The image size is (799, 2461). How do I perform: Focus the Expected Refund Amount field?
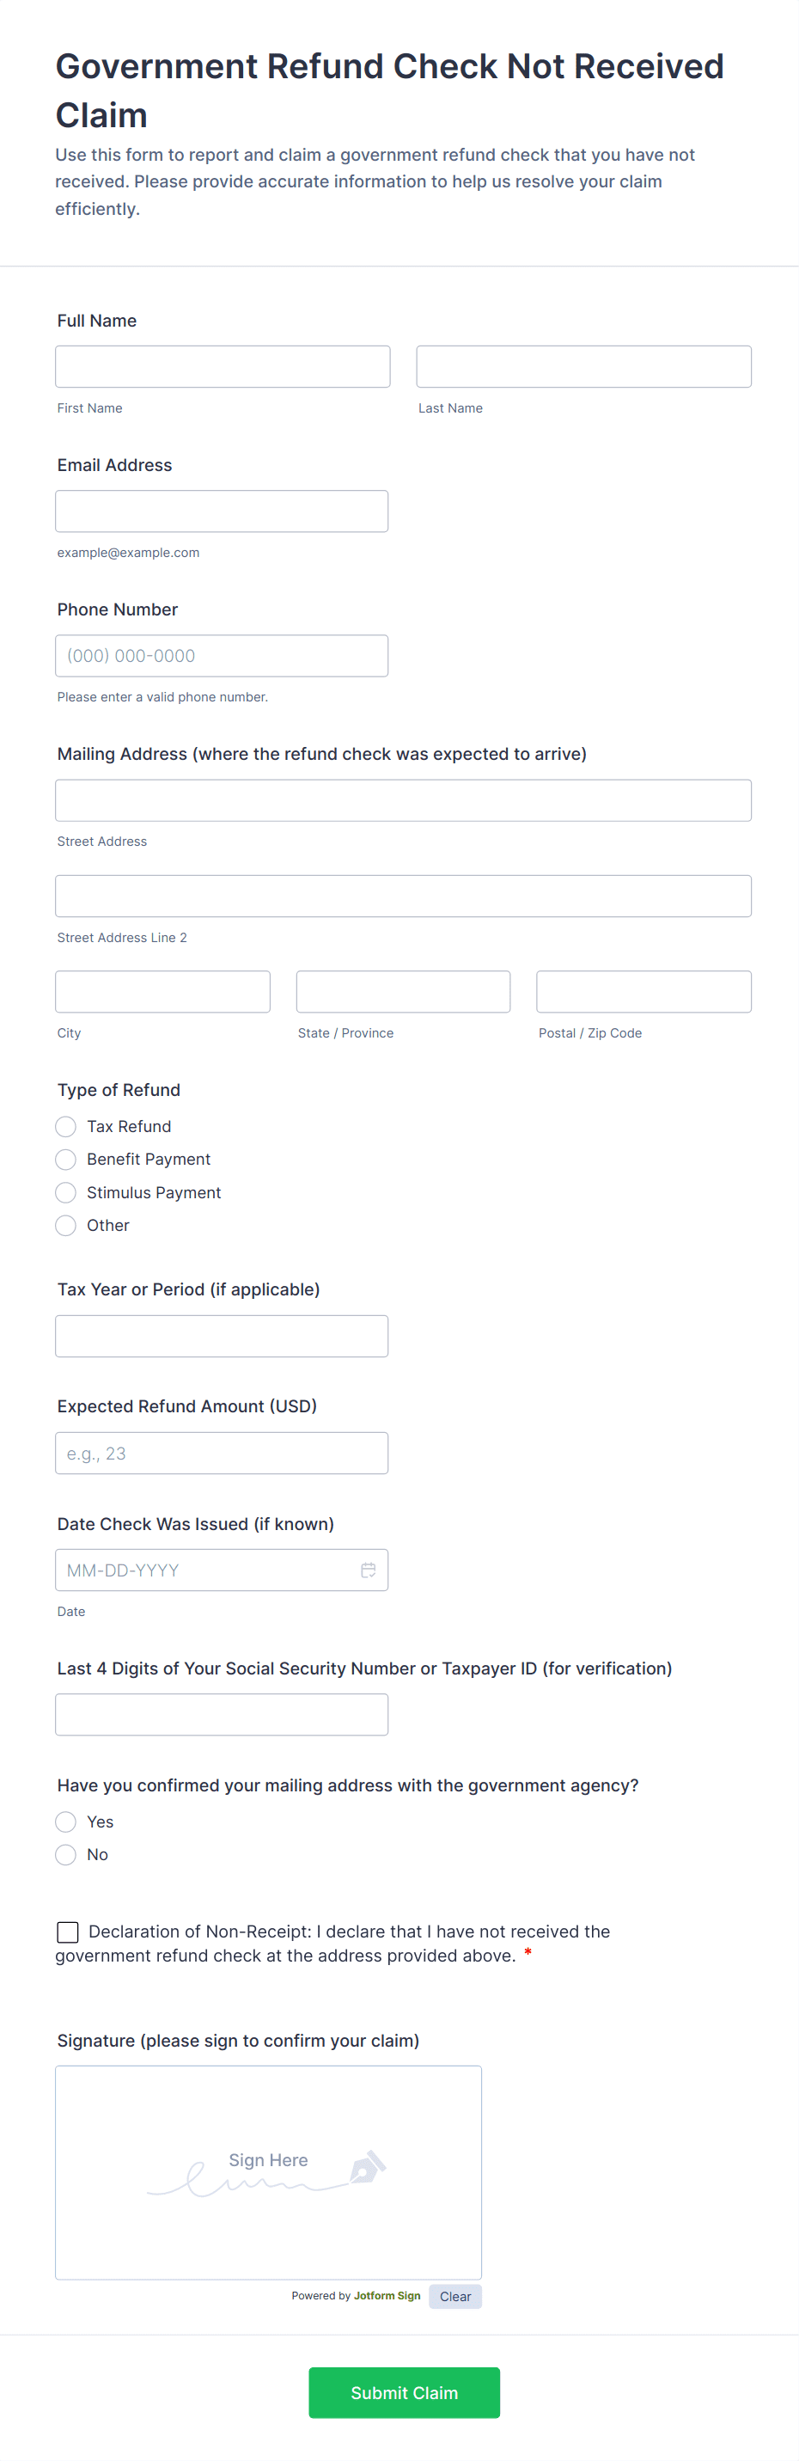(x=222, y=1453)
